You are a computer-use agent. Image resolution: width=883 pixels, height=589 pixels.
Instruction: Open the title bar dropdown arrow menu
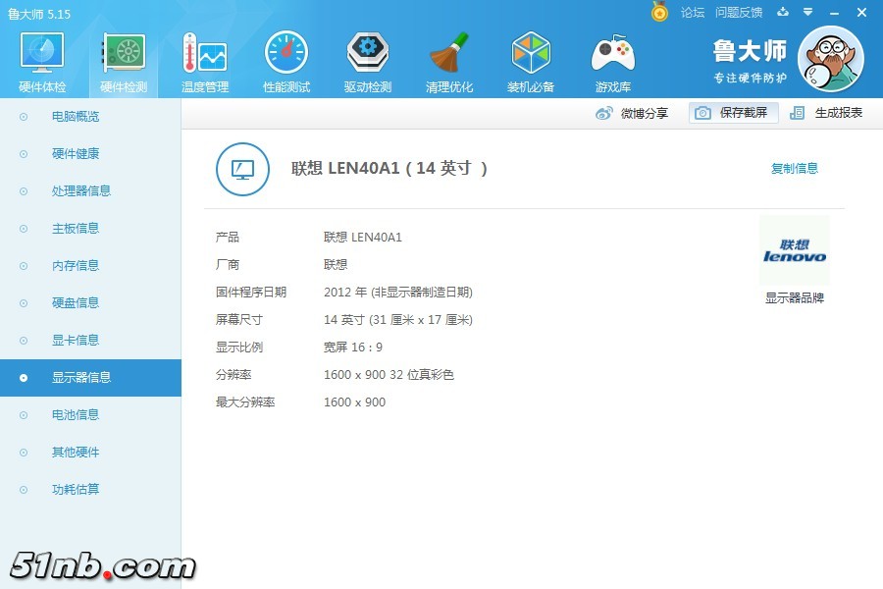tap(806, 13)
